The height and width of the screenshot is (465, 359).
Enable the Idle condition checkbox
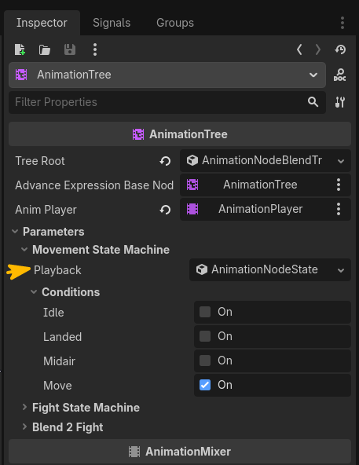(205, 312)
